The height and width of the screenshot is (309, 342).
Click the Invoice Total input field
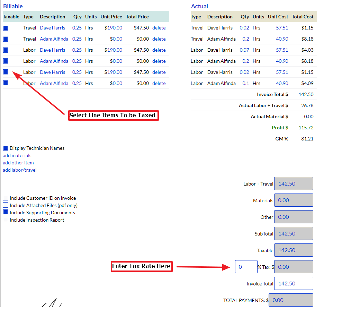click(294, 283)
